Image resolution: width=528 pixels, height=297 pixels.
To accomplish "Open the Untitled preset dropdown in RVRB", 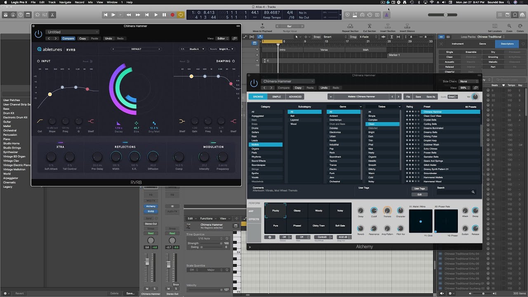I will [72, 32].
